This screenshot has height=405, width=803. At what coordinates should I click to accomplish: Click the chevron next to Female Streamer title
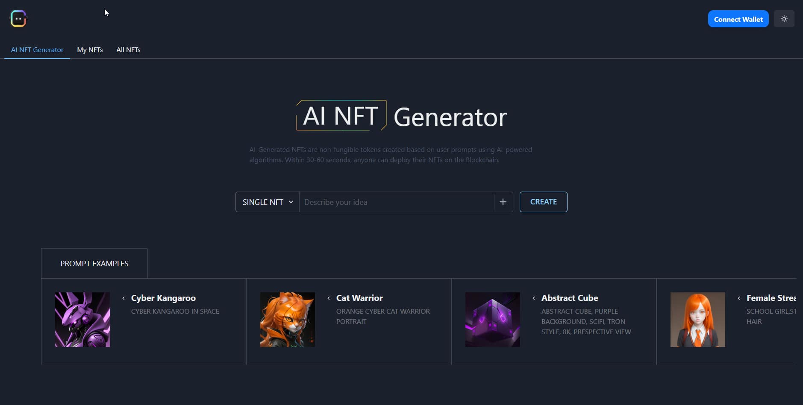[739, 298]
